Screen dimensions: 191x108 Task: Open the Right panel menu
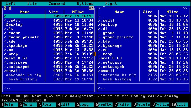(111, 3)
